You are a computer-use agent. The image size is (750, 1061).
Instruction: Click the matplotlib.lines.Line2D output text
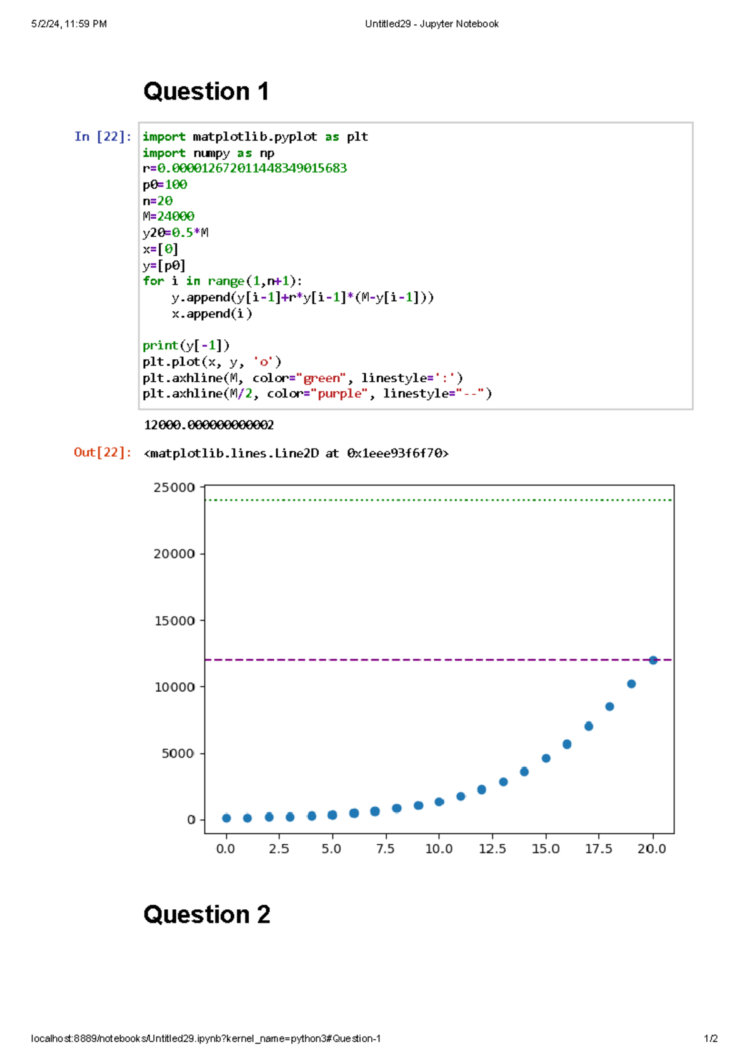coord(296,453)
